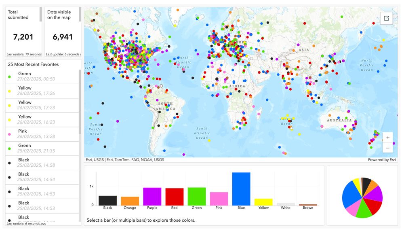Select the Purple bar in the chart

(x=152, y=197)
